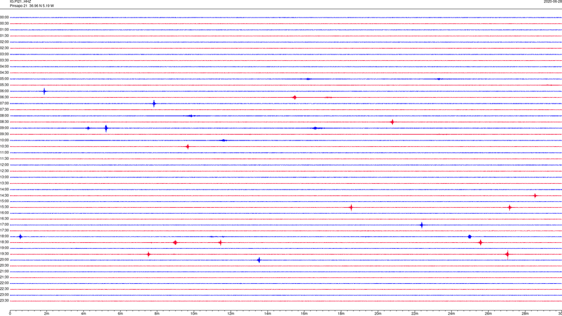Click the 22m tick label on time axis
This screenshot has height=316, width=562.
[414, 314]
